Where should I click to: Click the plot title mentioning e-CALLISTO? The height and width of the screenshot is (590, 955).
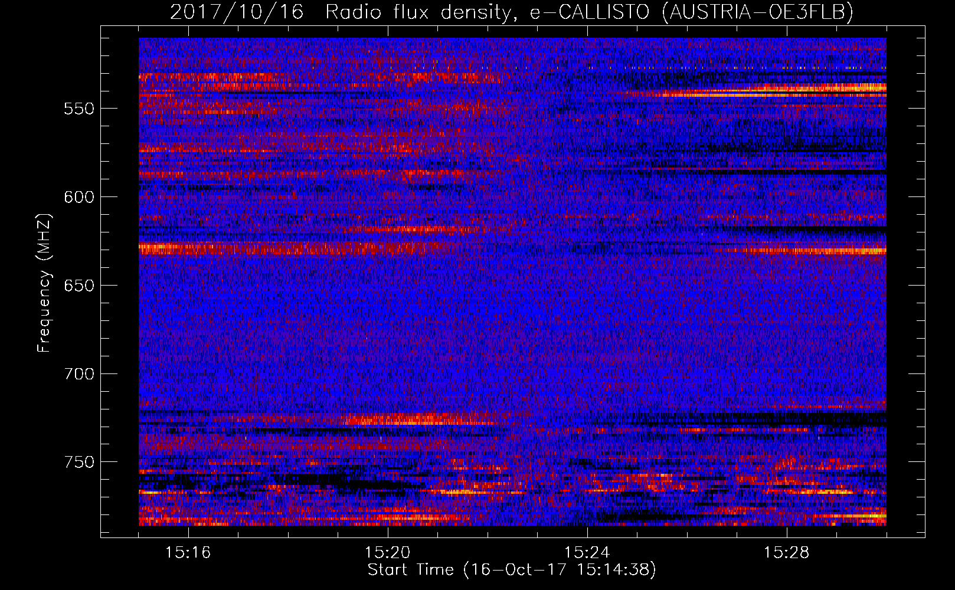pos(512,12)
